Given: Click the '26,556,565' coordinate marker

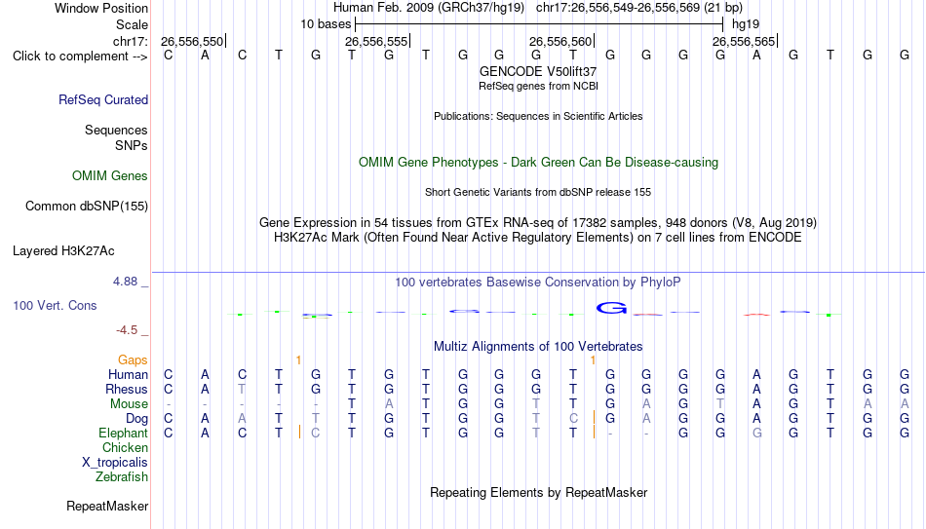Looking at the screenshot, I should coord(744,41).
